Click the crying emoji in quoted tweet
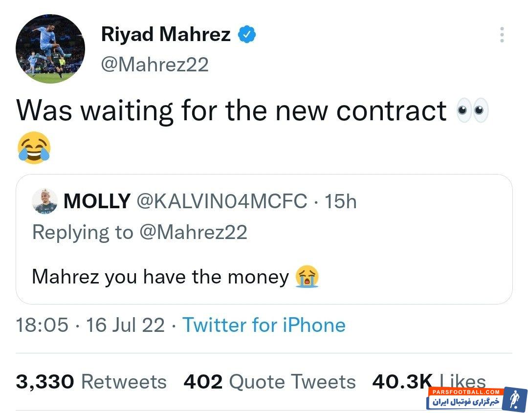The width and height of the screenshot is (528, 413). click(x=307, y=277)
